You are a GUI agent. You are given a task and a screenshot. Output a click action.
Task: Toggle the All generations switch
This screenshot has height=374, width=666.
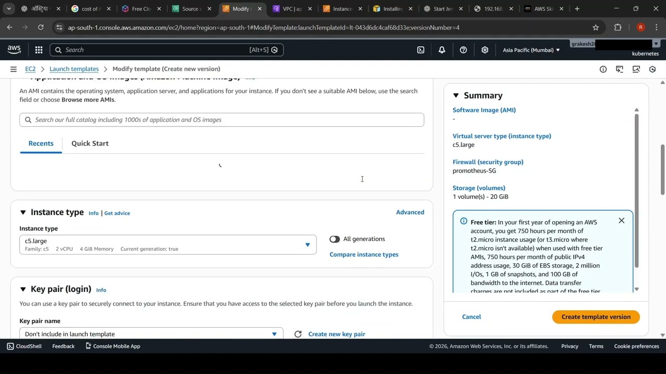[335, 239]
